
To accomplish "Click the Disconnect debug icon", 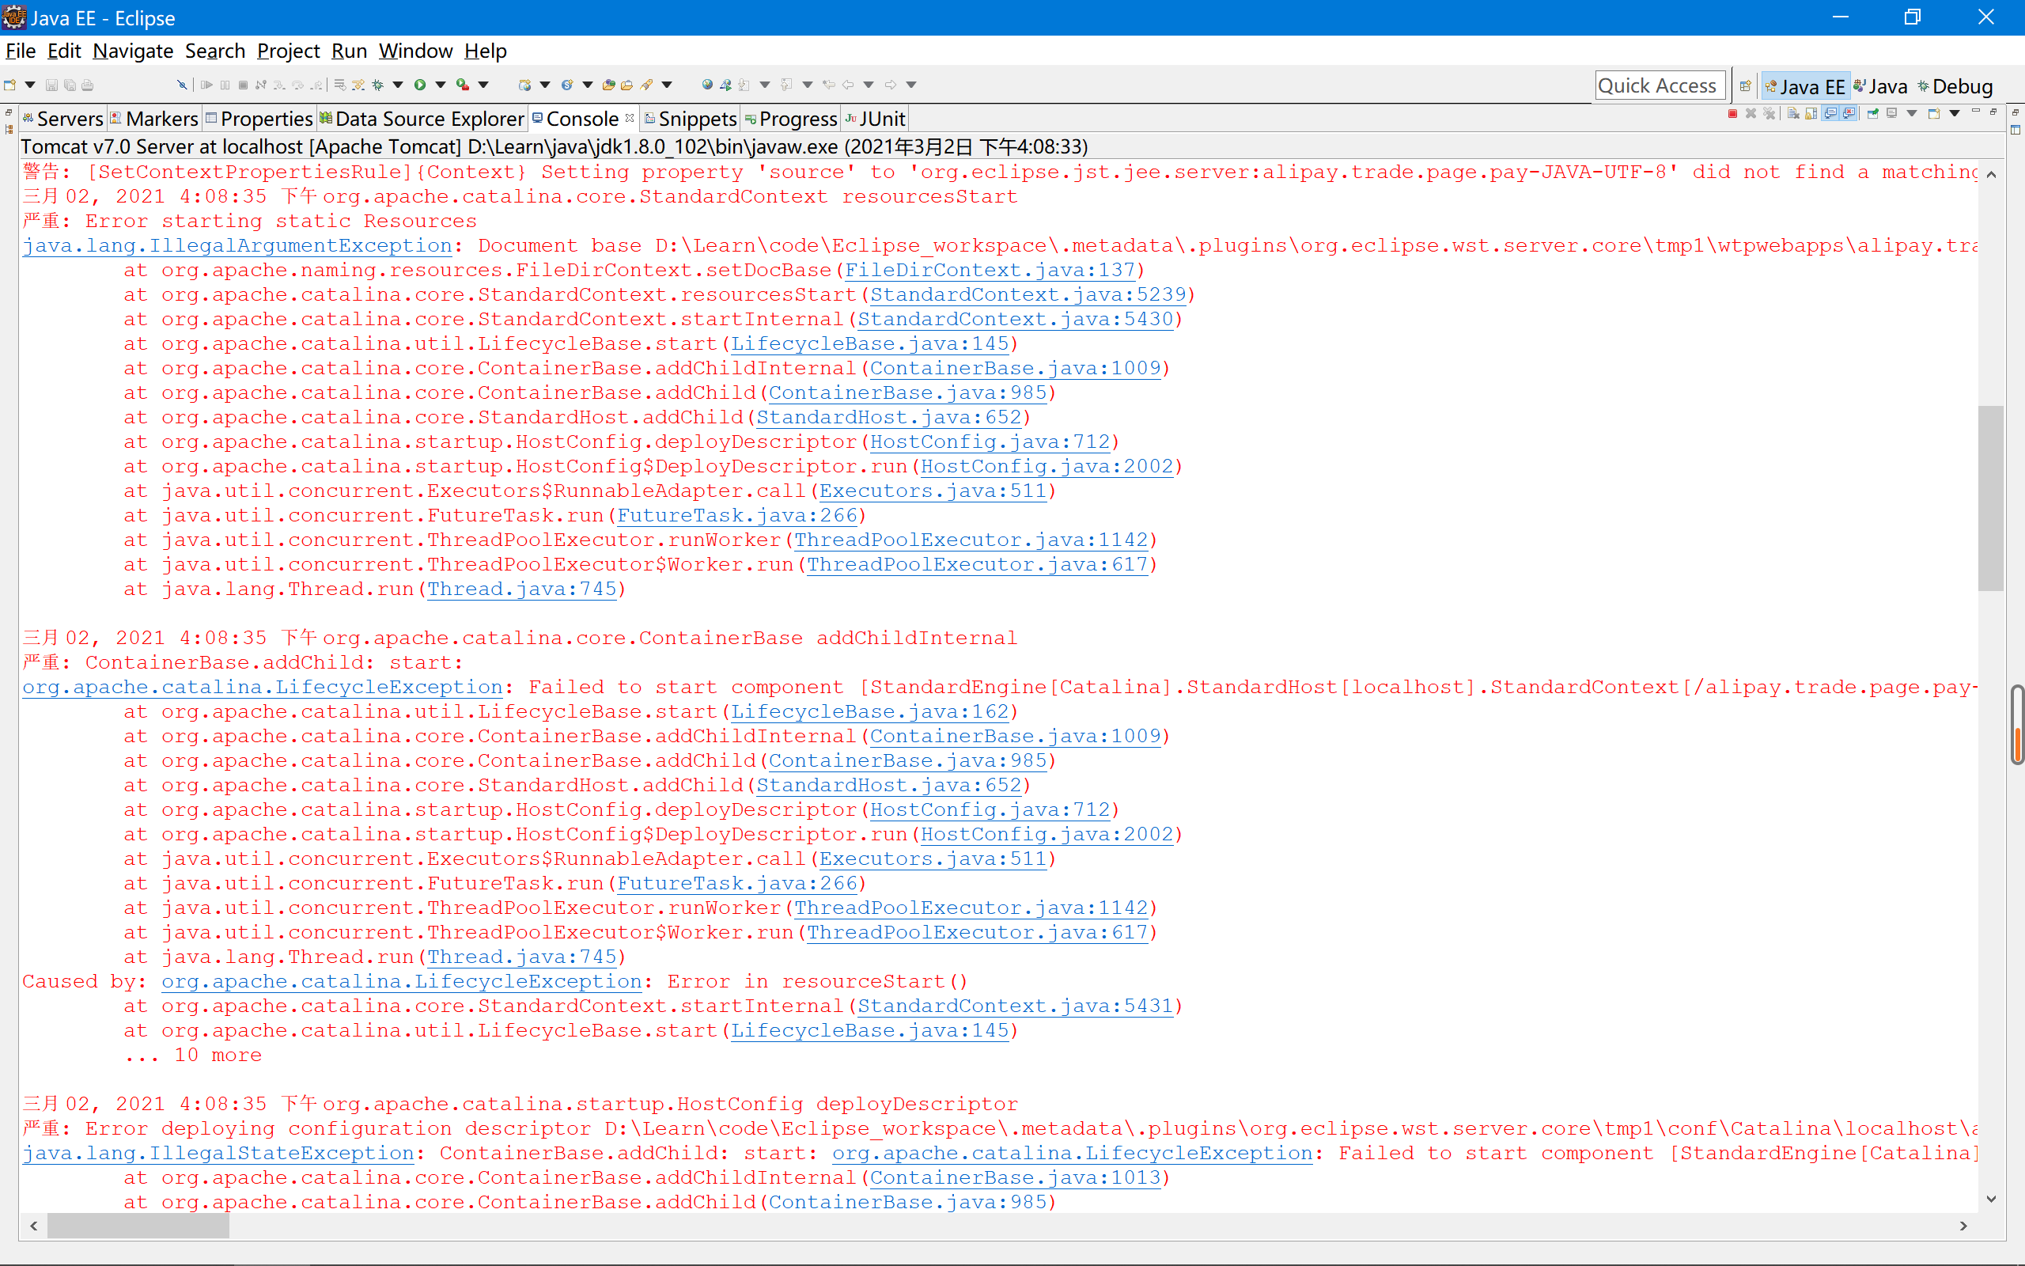I will point(260,85).
